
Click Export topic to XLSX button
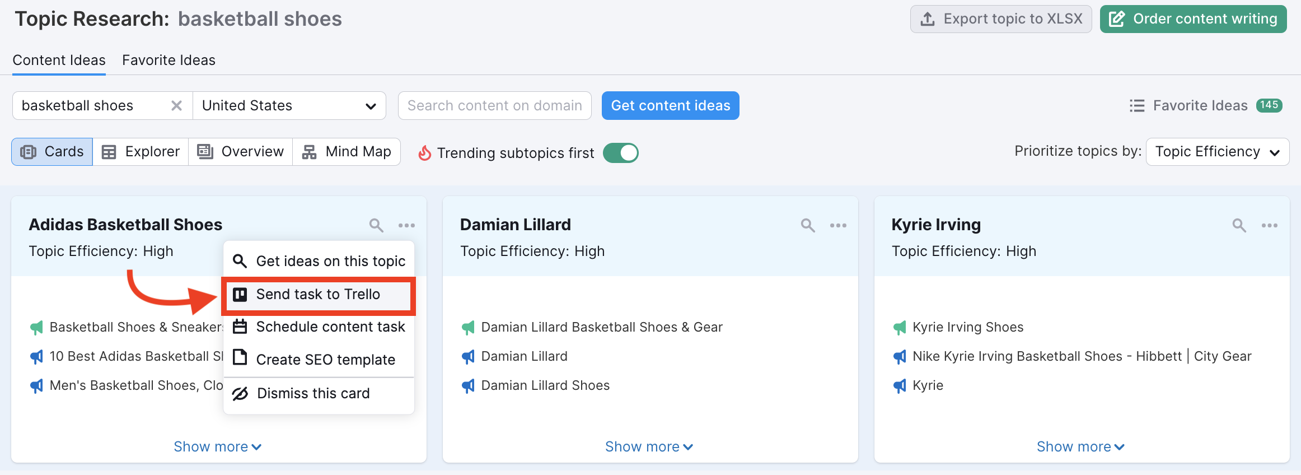tap(1001, 19)
